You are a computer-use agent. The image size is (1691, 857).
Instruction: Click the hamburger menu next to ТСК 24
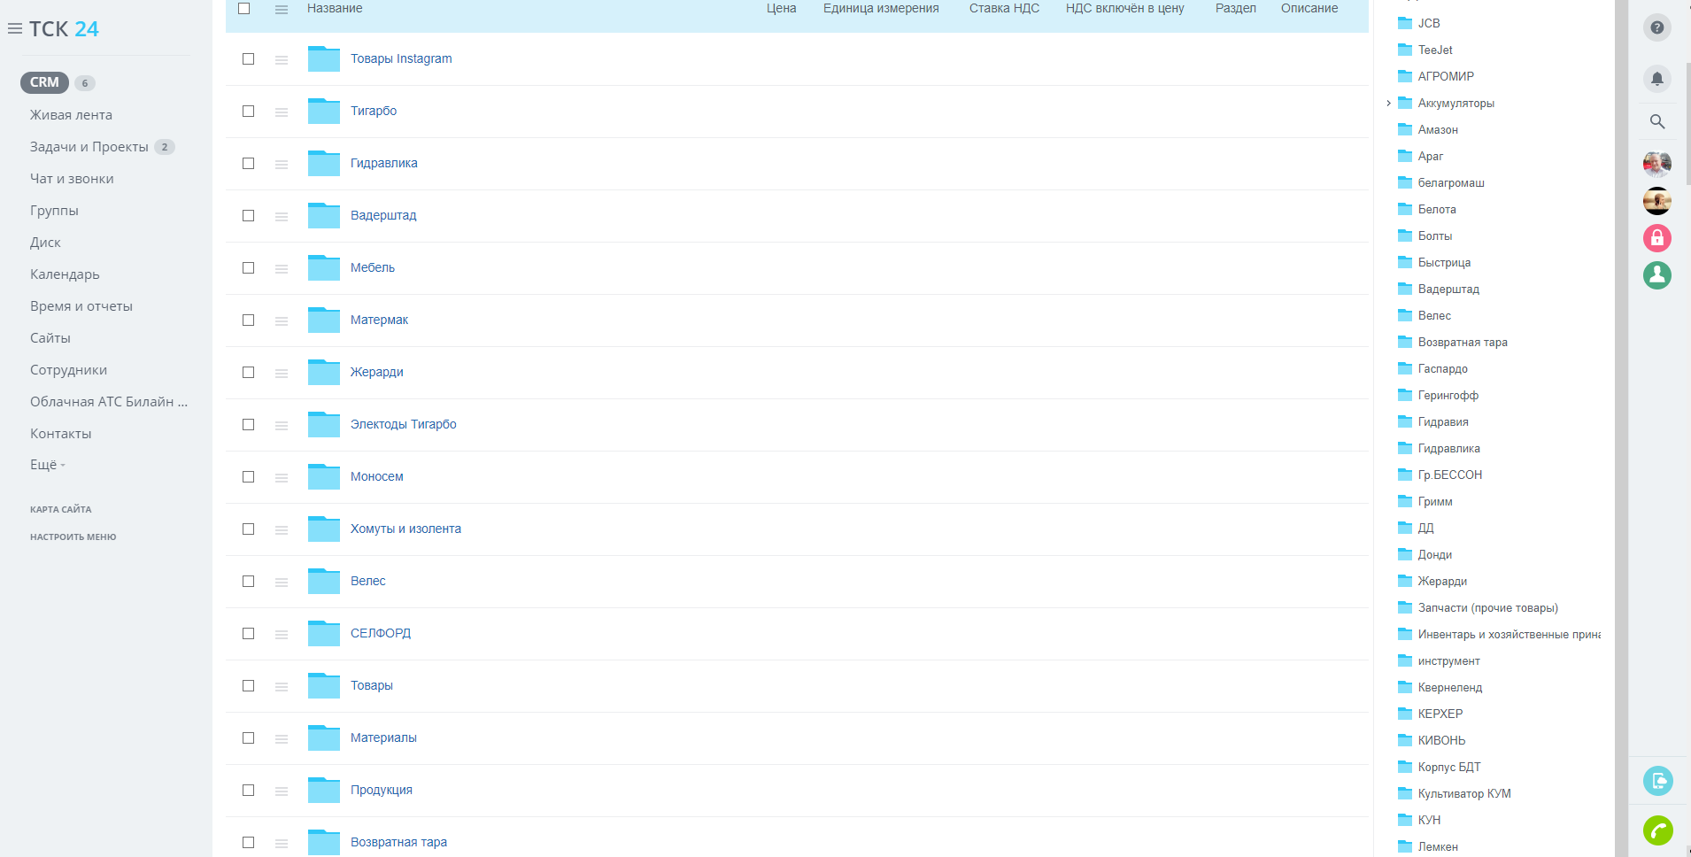15,29
